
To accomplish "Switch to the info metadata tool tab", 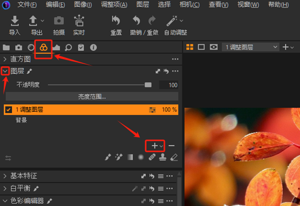I will (93, 47).
